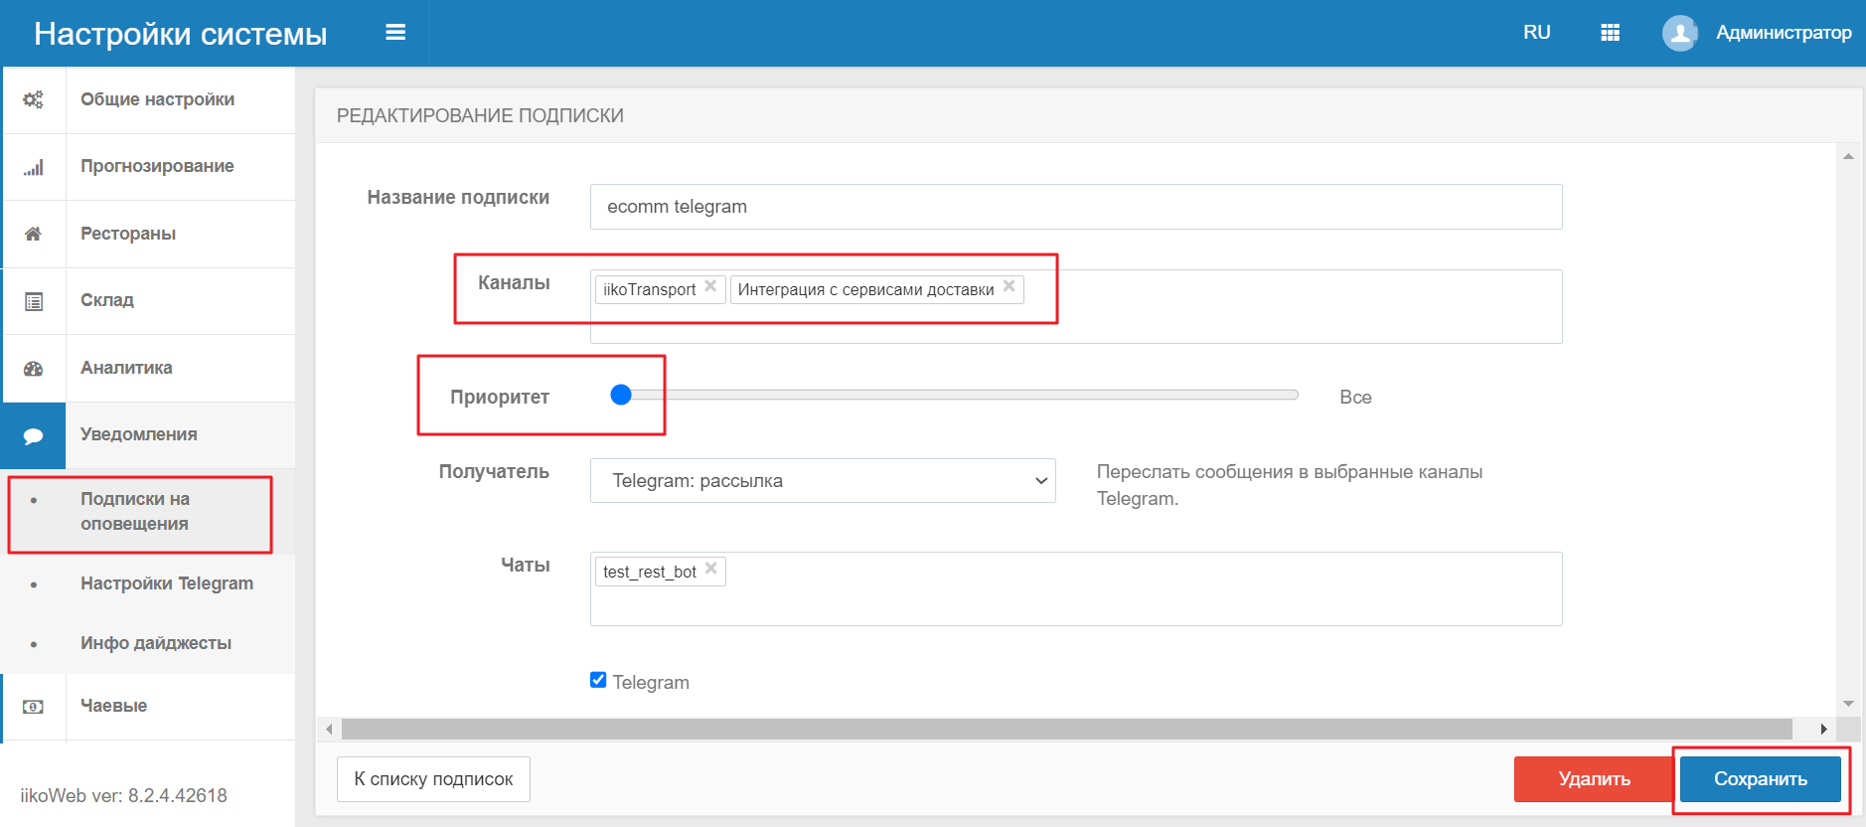Click the Warehouse list icon
The height and width of the screenshot is (827, 1866).
click(x=33, y=301)
